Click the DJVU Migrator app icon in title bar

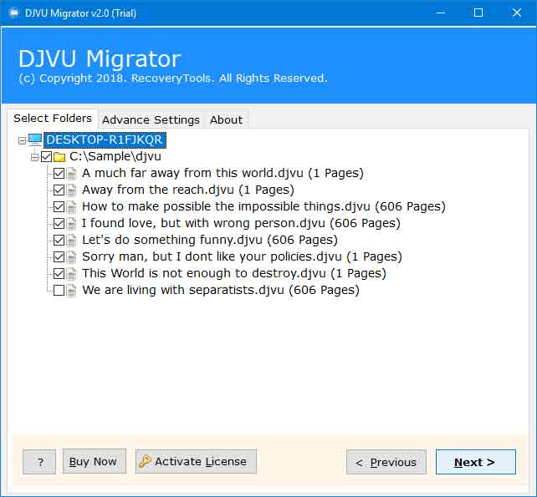tap(13, 13)
